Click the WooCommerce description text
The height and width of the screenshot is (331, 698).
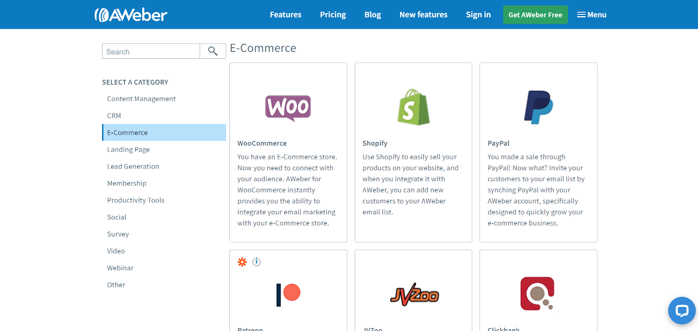[287, 190]
